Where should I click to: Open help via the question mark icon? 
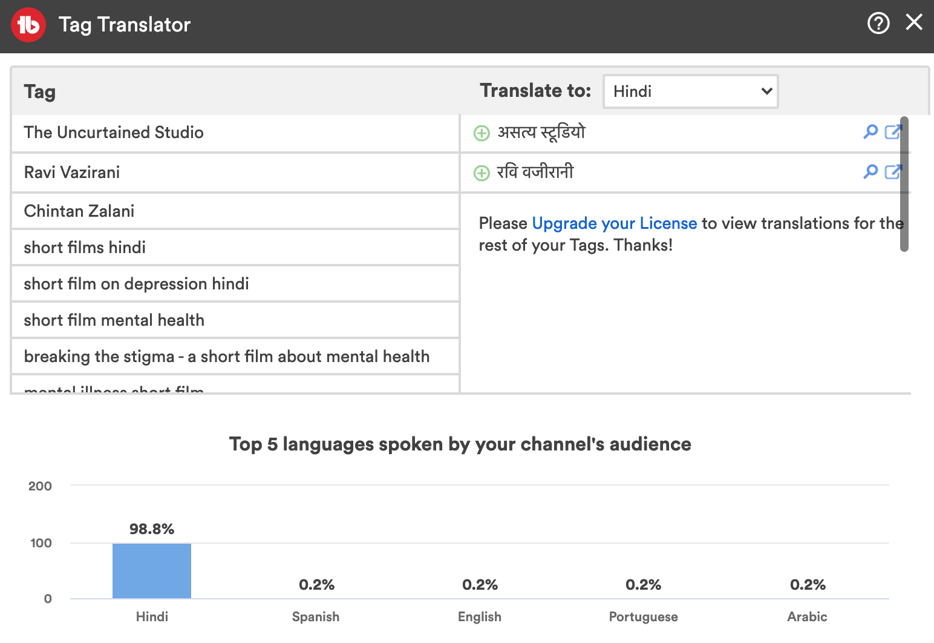point(878,24)
